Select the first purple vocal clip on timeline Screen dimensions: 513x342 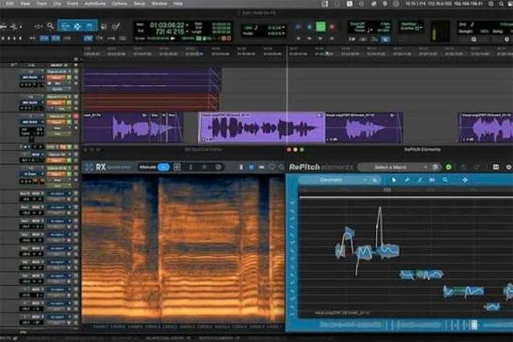pos(139,128)
